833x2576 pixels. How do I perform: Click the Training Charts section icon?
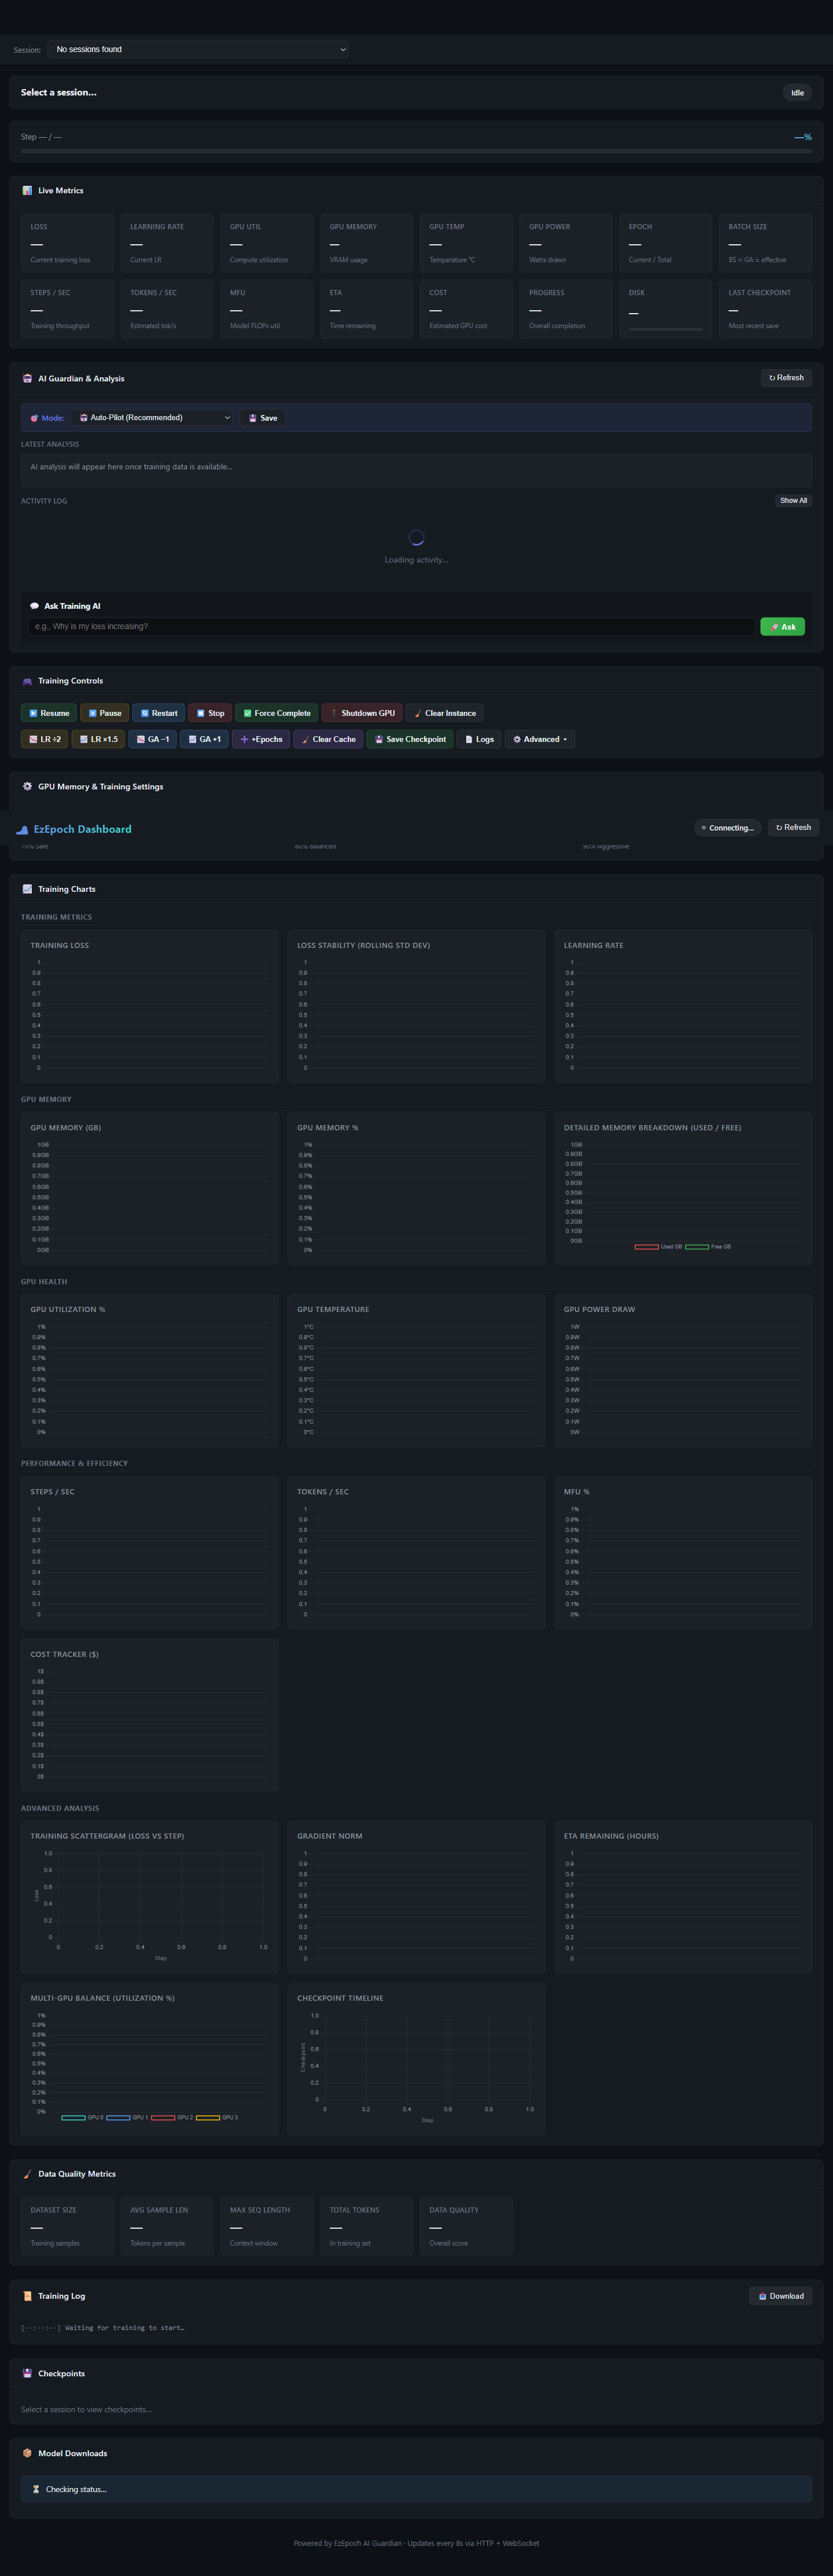pyautogui.click(x=27, y=889)
